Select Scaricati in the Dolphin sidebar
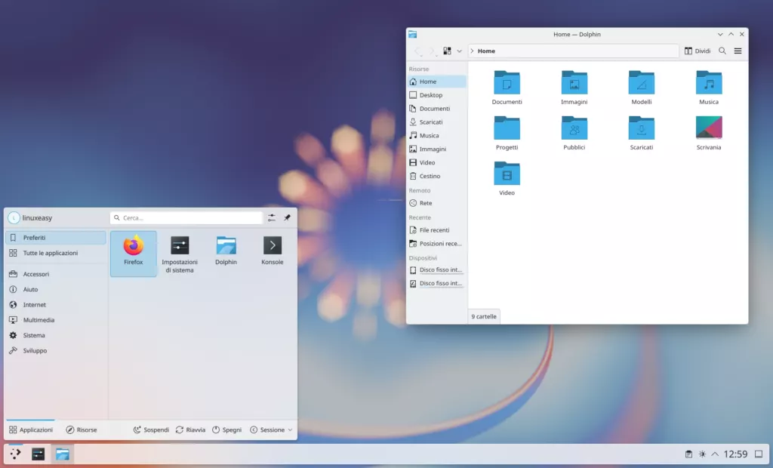This screenshot has width=773, height=468. click(x=437, y=122)
